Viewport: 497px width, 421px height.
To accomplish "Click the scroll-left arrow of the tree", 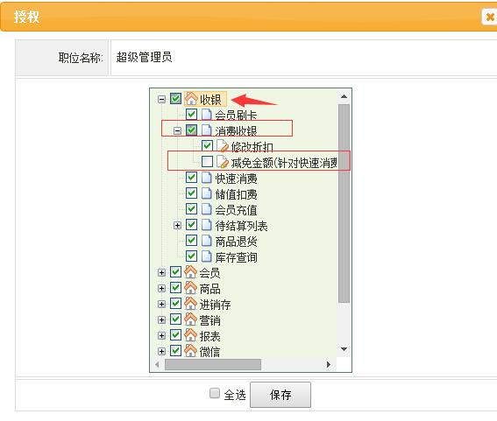I will click(157, 364).
